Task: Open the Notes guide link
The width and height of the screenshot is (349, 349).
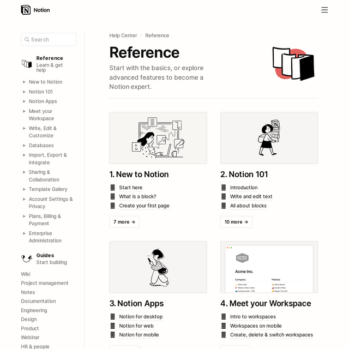Action: (28, 292)
